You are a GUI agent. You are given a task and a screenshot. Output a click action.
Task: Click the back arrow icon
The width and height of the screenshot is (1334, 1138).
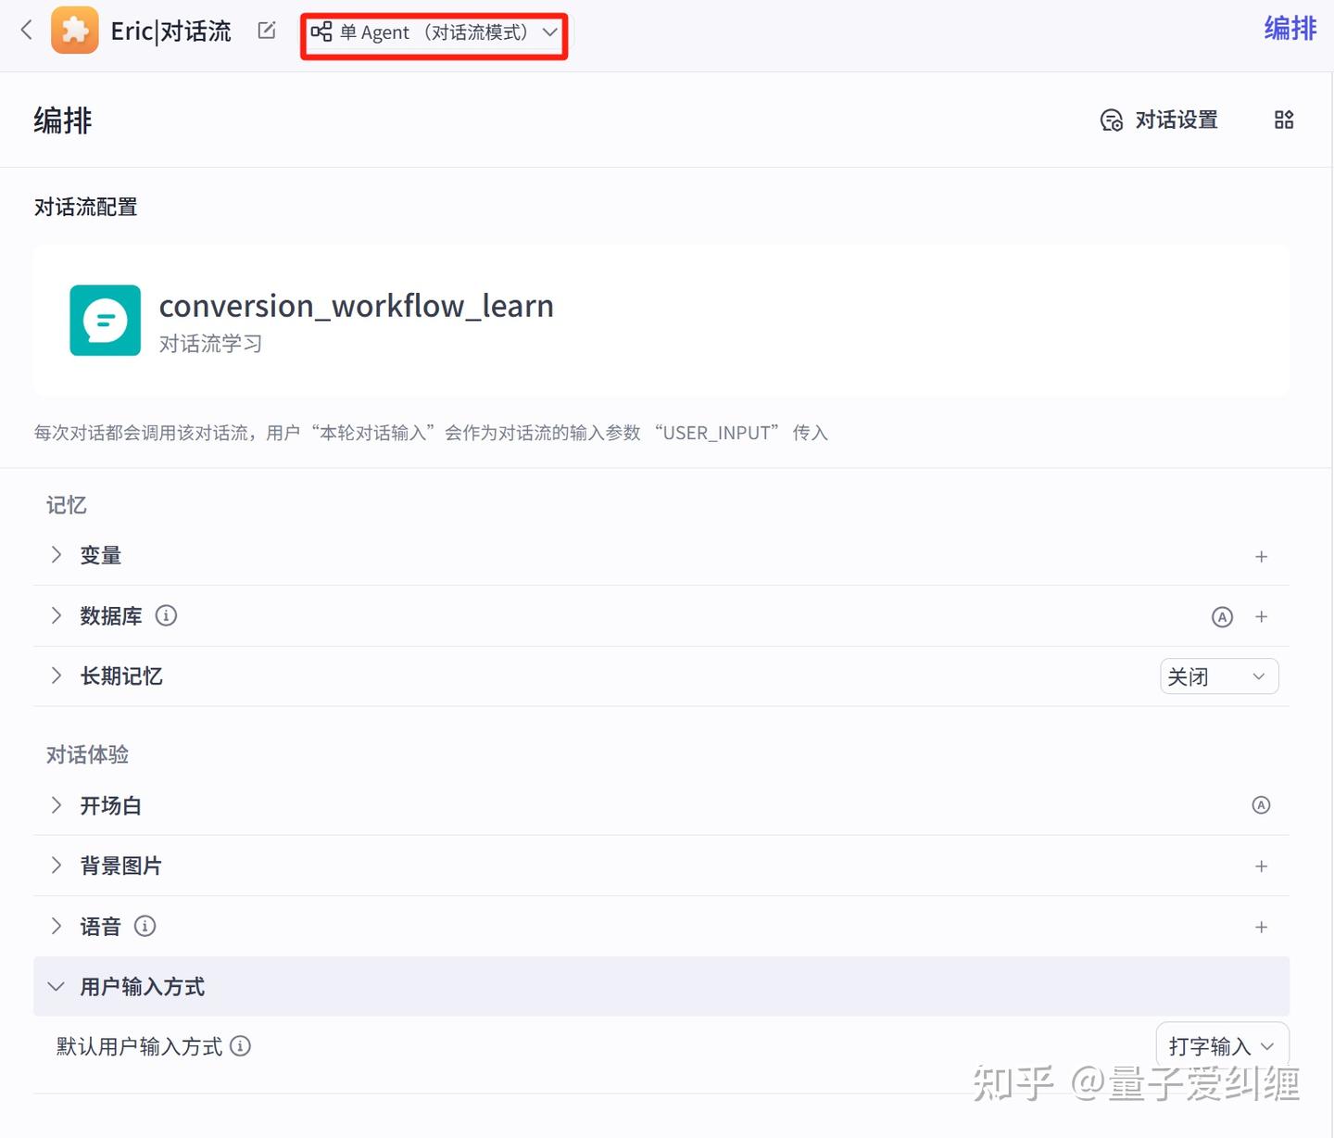(x=27, y=31)
